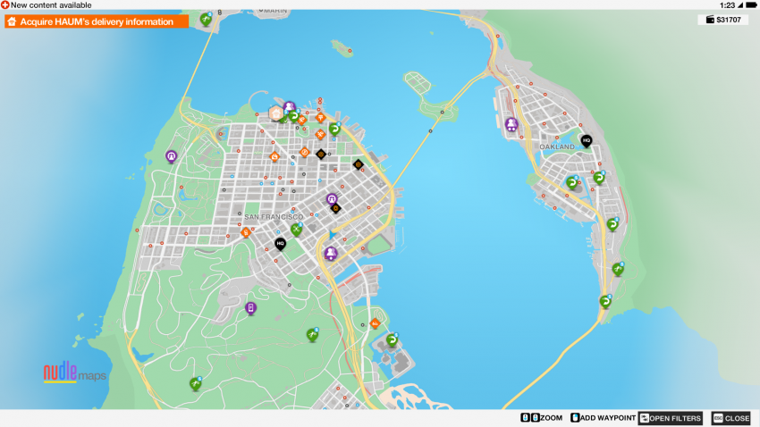
Task: Select the purple marker at Oakland's western docks
Action: click(511, 125)
